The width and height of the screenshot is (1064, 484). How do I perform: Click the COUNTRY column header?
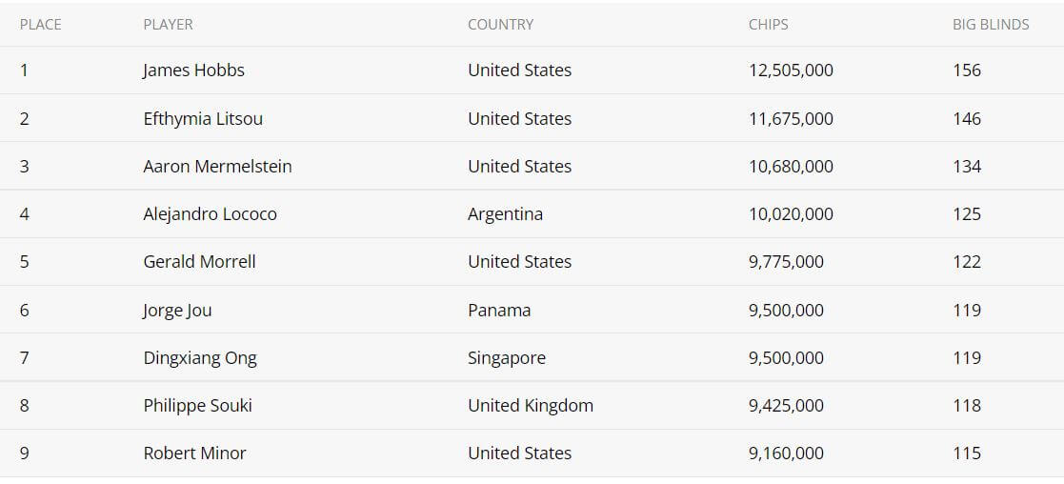click(x=500, y=25)
